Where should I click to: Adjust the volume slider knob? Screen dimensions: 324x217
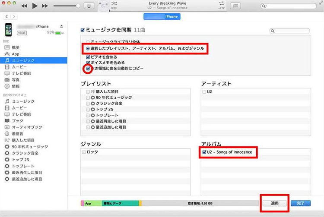click(x=78, y=6)
